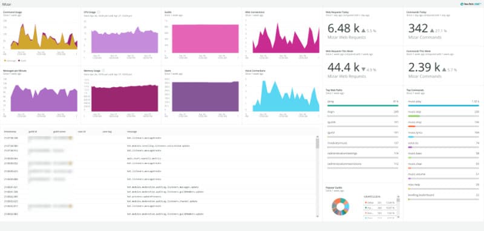Image resolution: width=484 pixels, height=231 pixels.
Task: Click the New Relic logo in header
Action: point(471,4)
